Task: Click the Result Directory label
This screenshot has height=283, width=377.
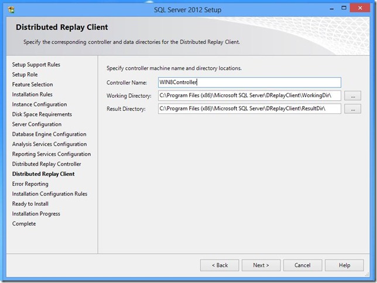Action: click(x=126, y=109)
